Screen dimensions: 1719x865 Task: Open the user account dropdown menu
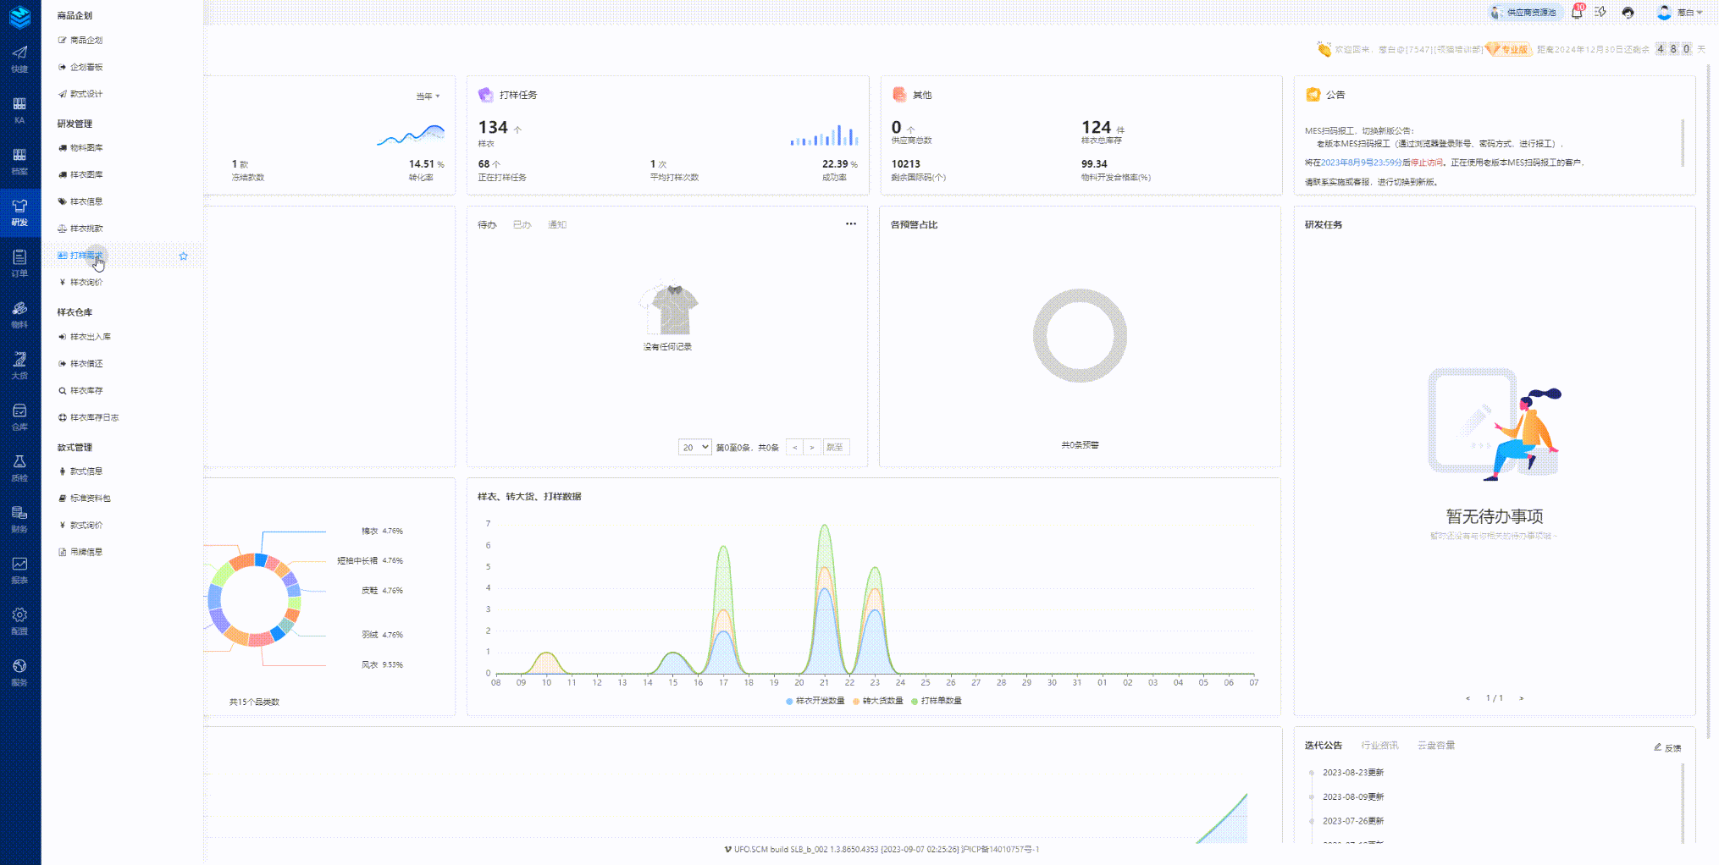[x=1681, y=13]
